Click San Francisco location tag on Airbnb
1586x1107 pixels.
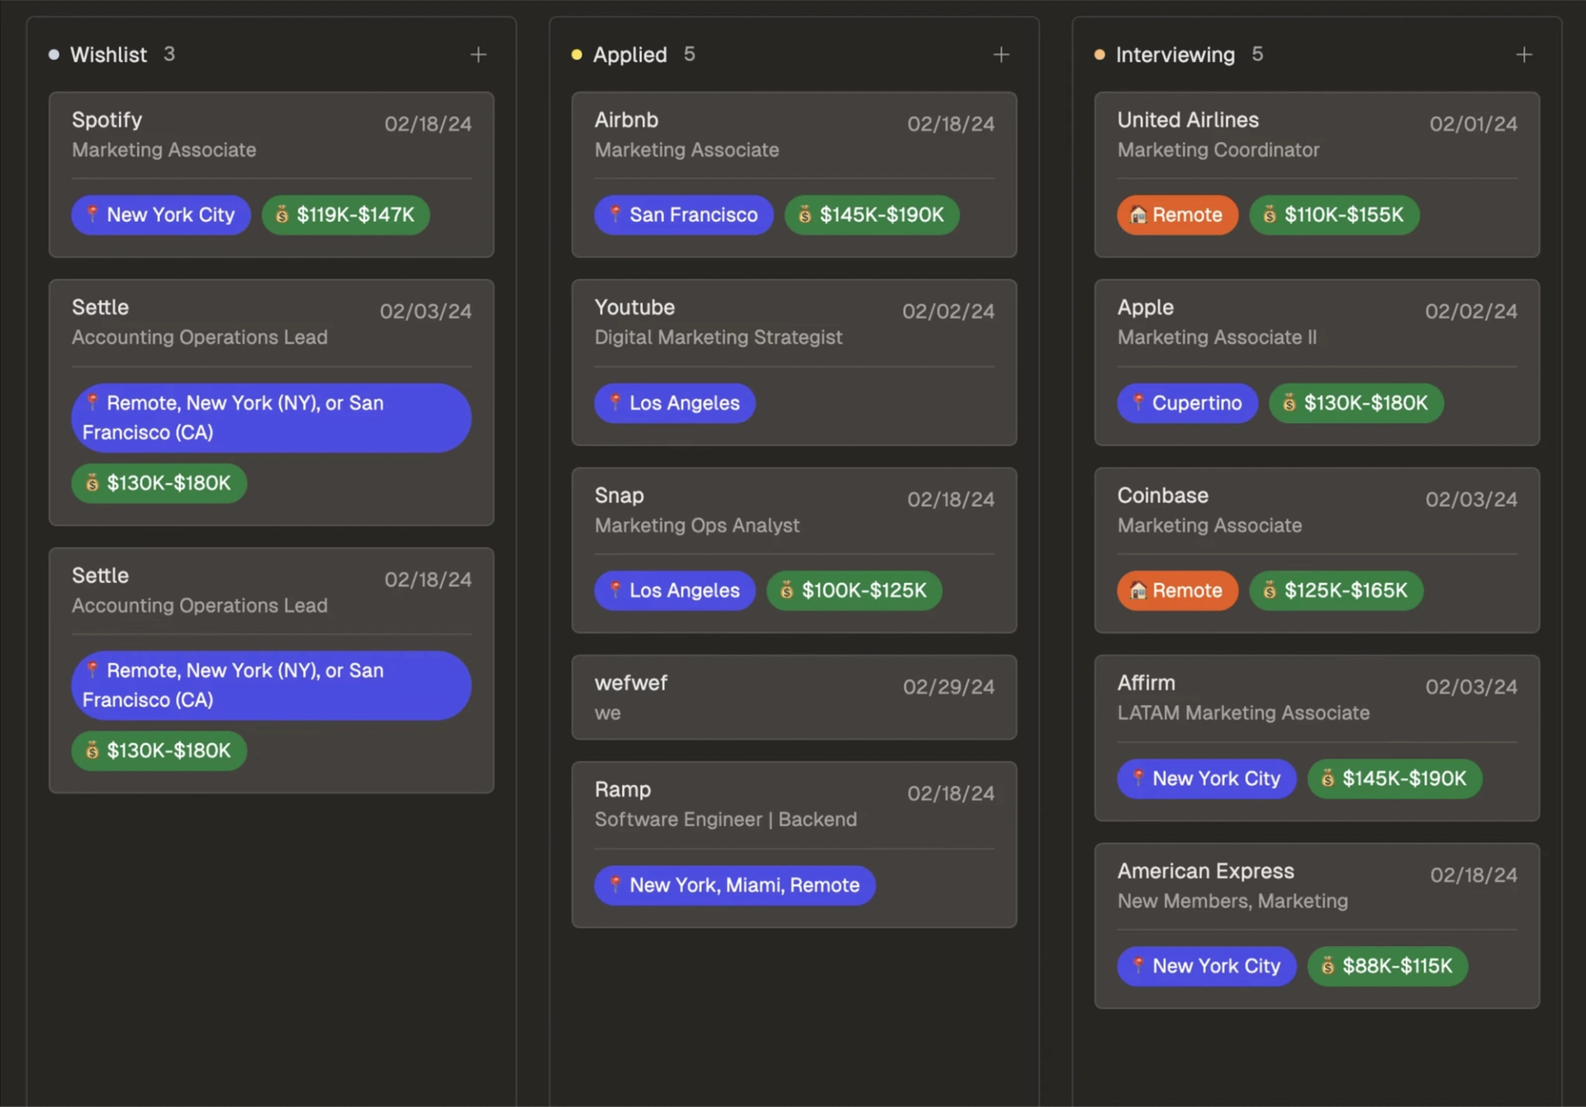[683, 215]
